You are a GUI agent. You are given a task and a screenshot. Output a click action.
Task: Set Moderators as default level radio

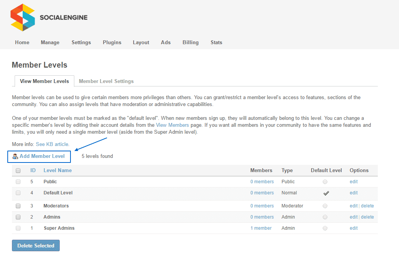click(325, 206)
